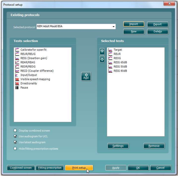178x176 pixels.
Task: Select Visible speech mapping test icon
Action: point(17,79)
